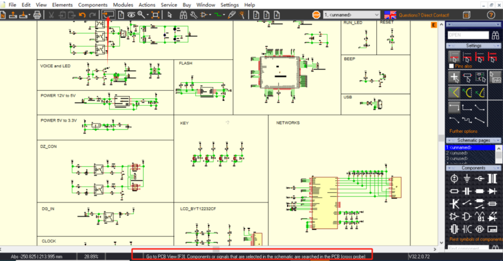503x261 pixels.
Task: Click the OPEN search input field
Action: coord(468,35)
